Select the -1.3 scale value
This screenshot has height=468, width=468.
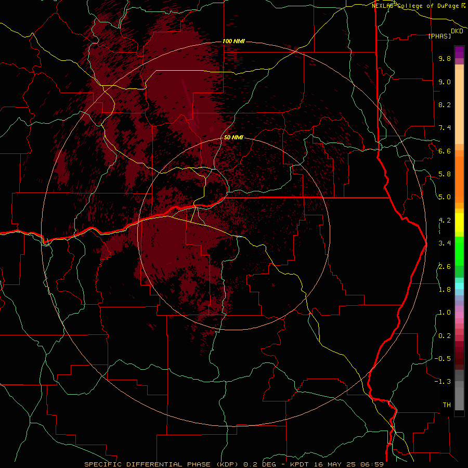click(443, 382)
